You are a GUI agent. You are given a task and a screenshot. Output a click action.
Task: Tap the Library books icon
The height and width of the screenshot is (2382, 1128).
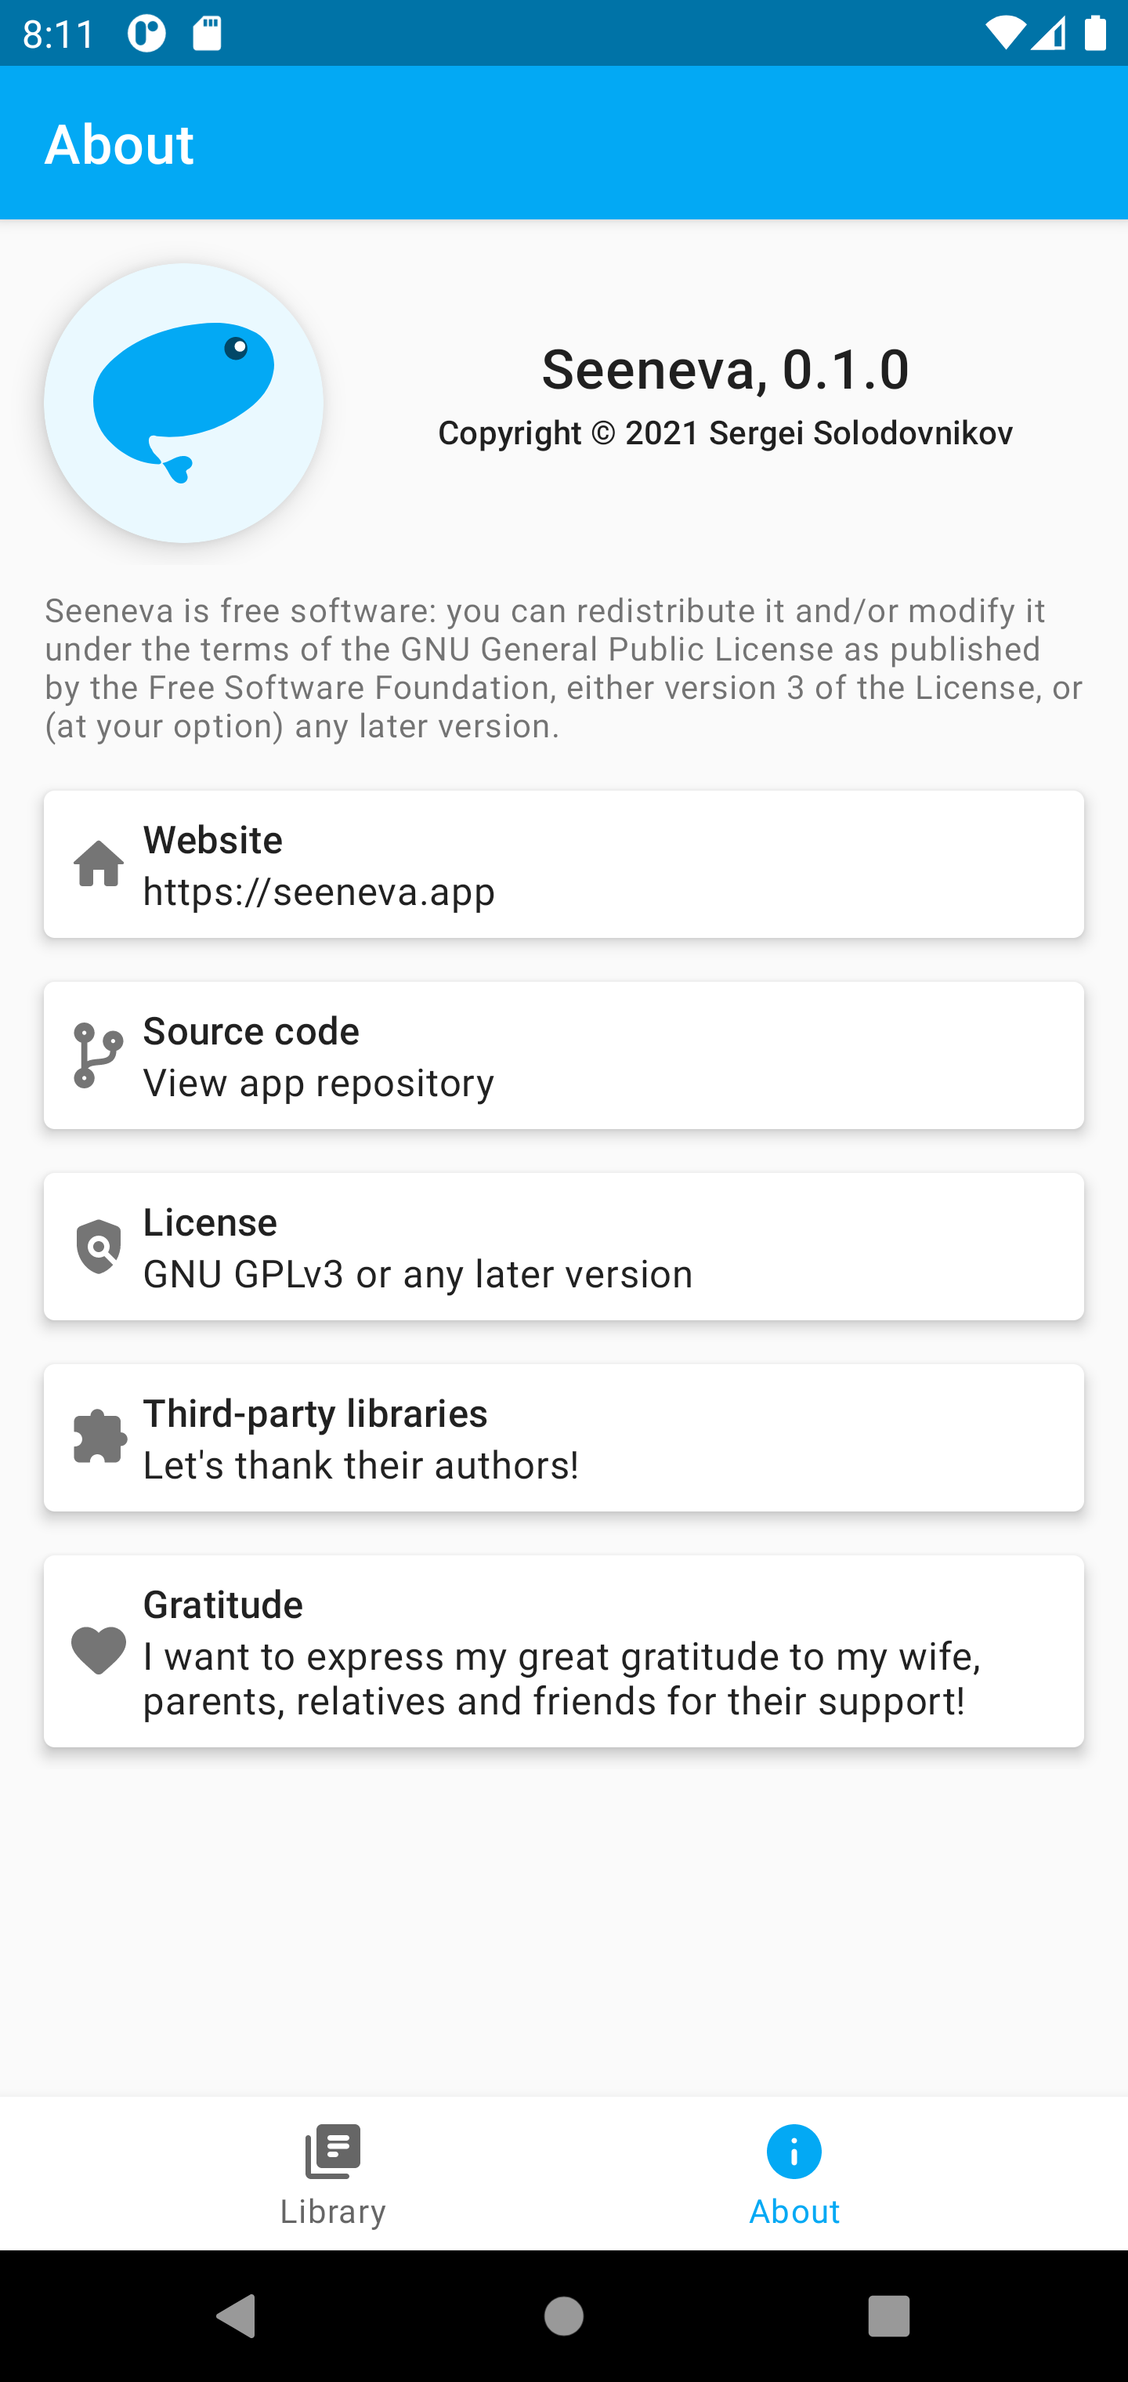(x=333, y=2152)
